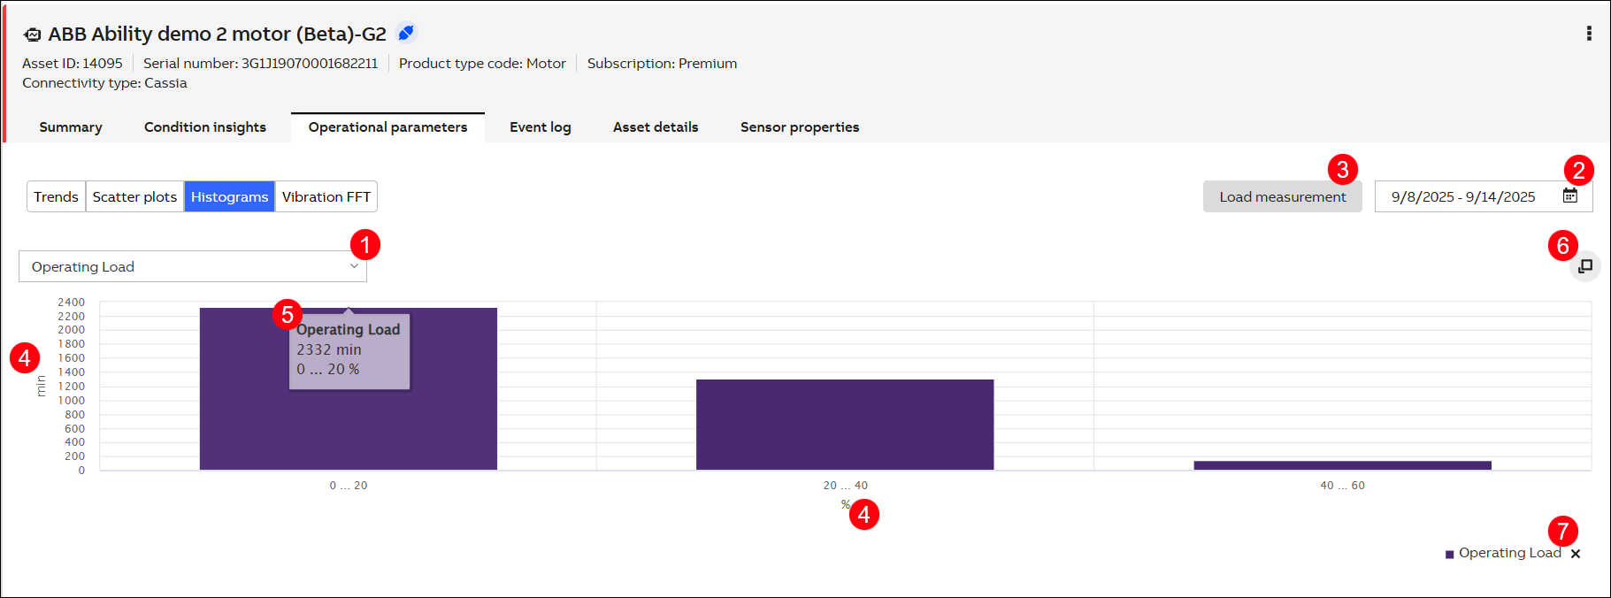The height and width of the screenshot is (598, 1611).
Task: Switch to the Trends view
Action: point(57,196)
